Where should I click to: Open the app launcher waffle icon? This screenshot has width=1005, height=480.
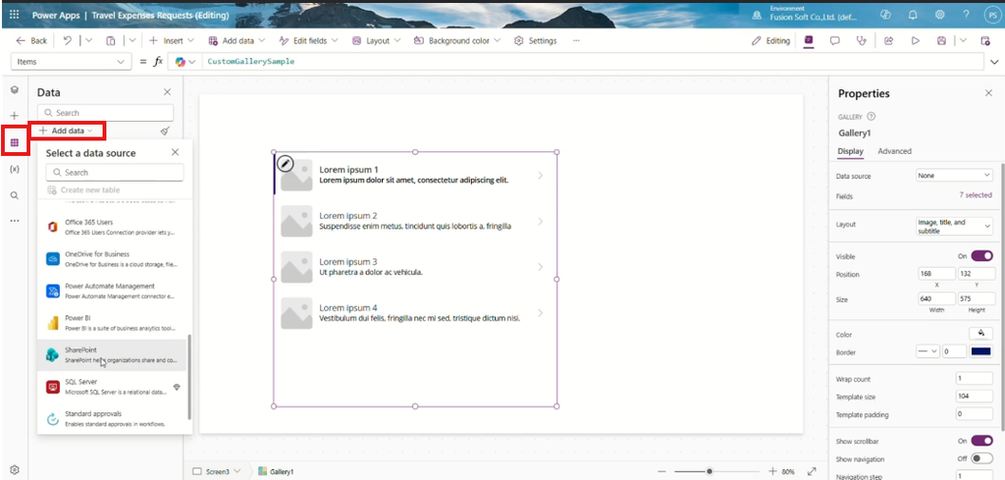15,14
